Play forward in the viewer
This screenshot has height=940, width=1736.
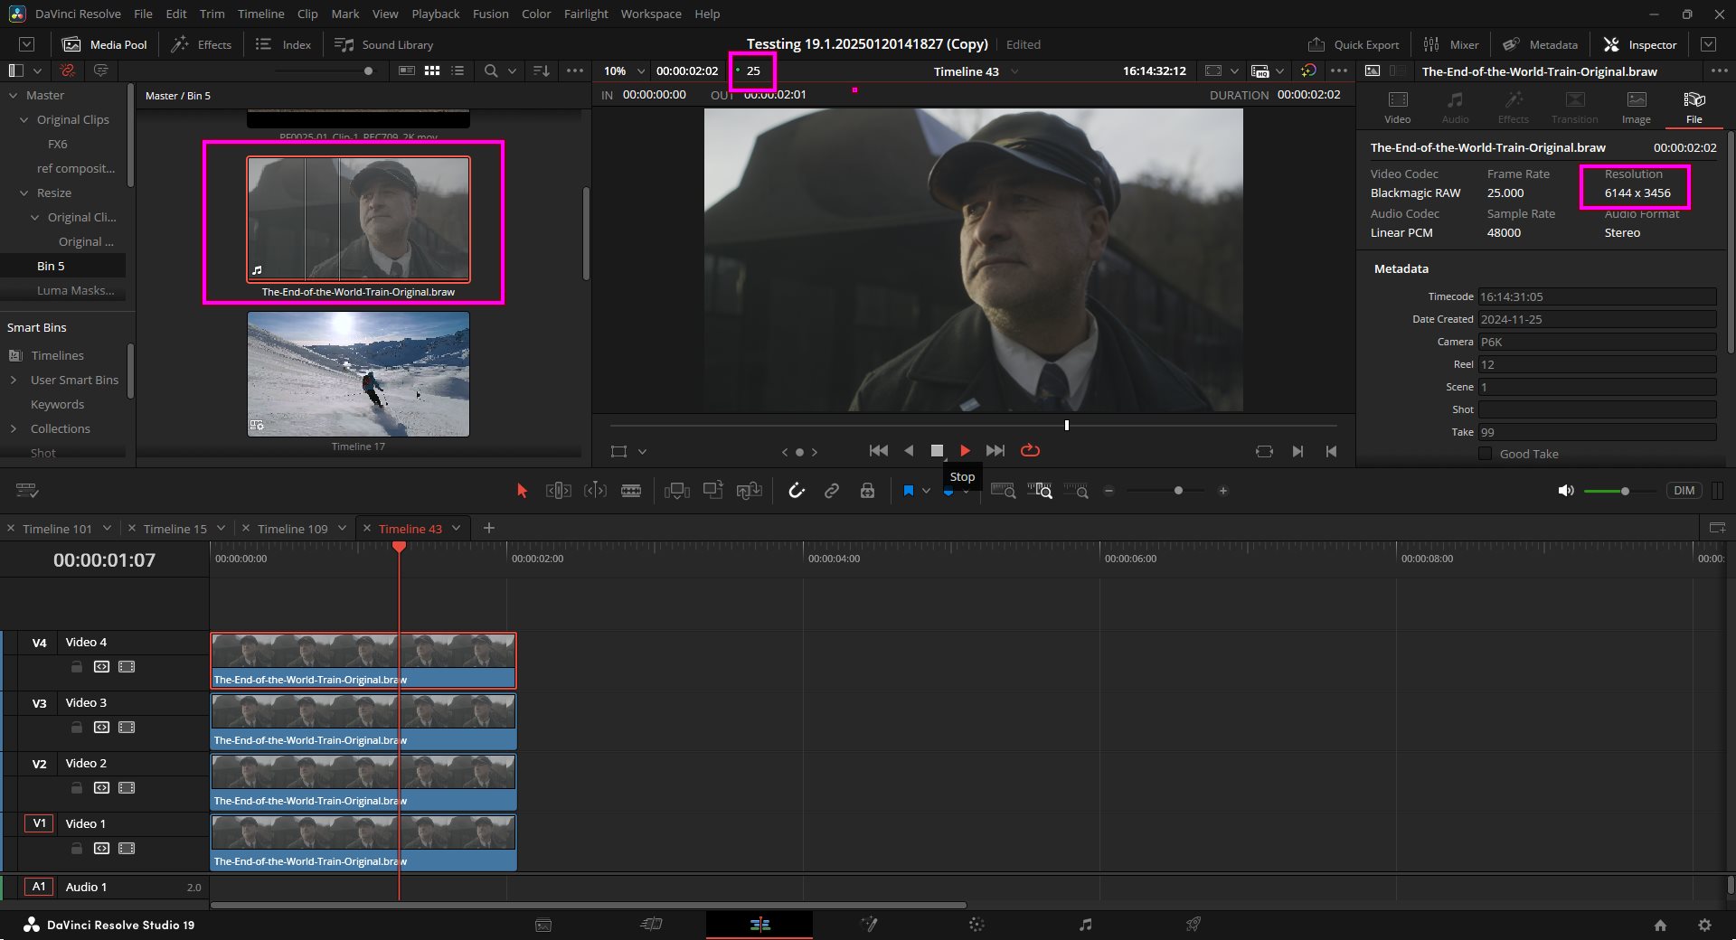(965, 450)
